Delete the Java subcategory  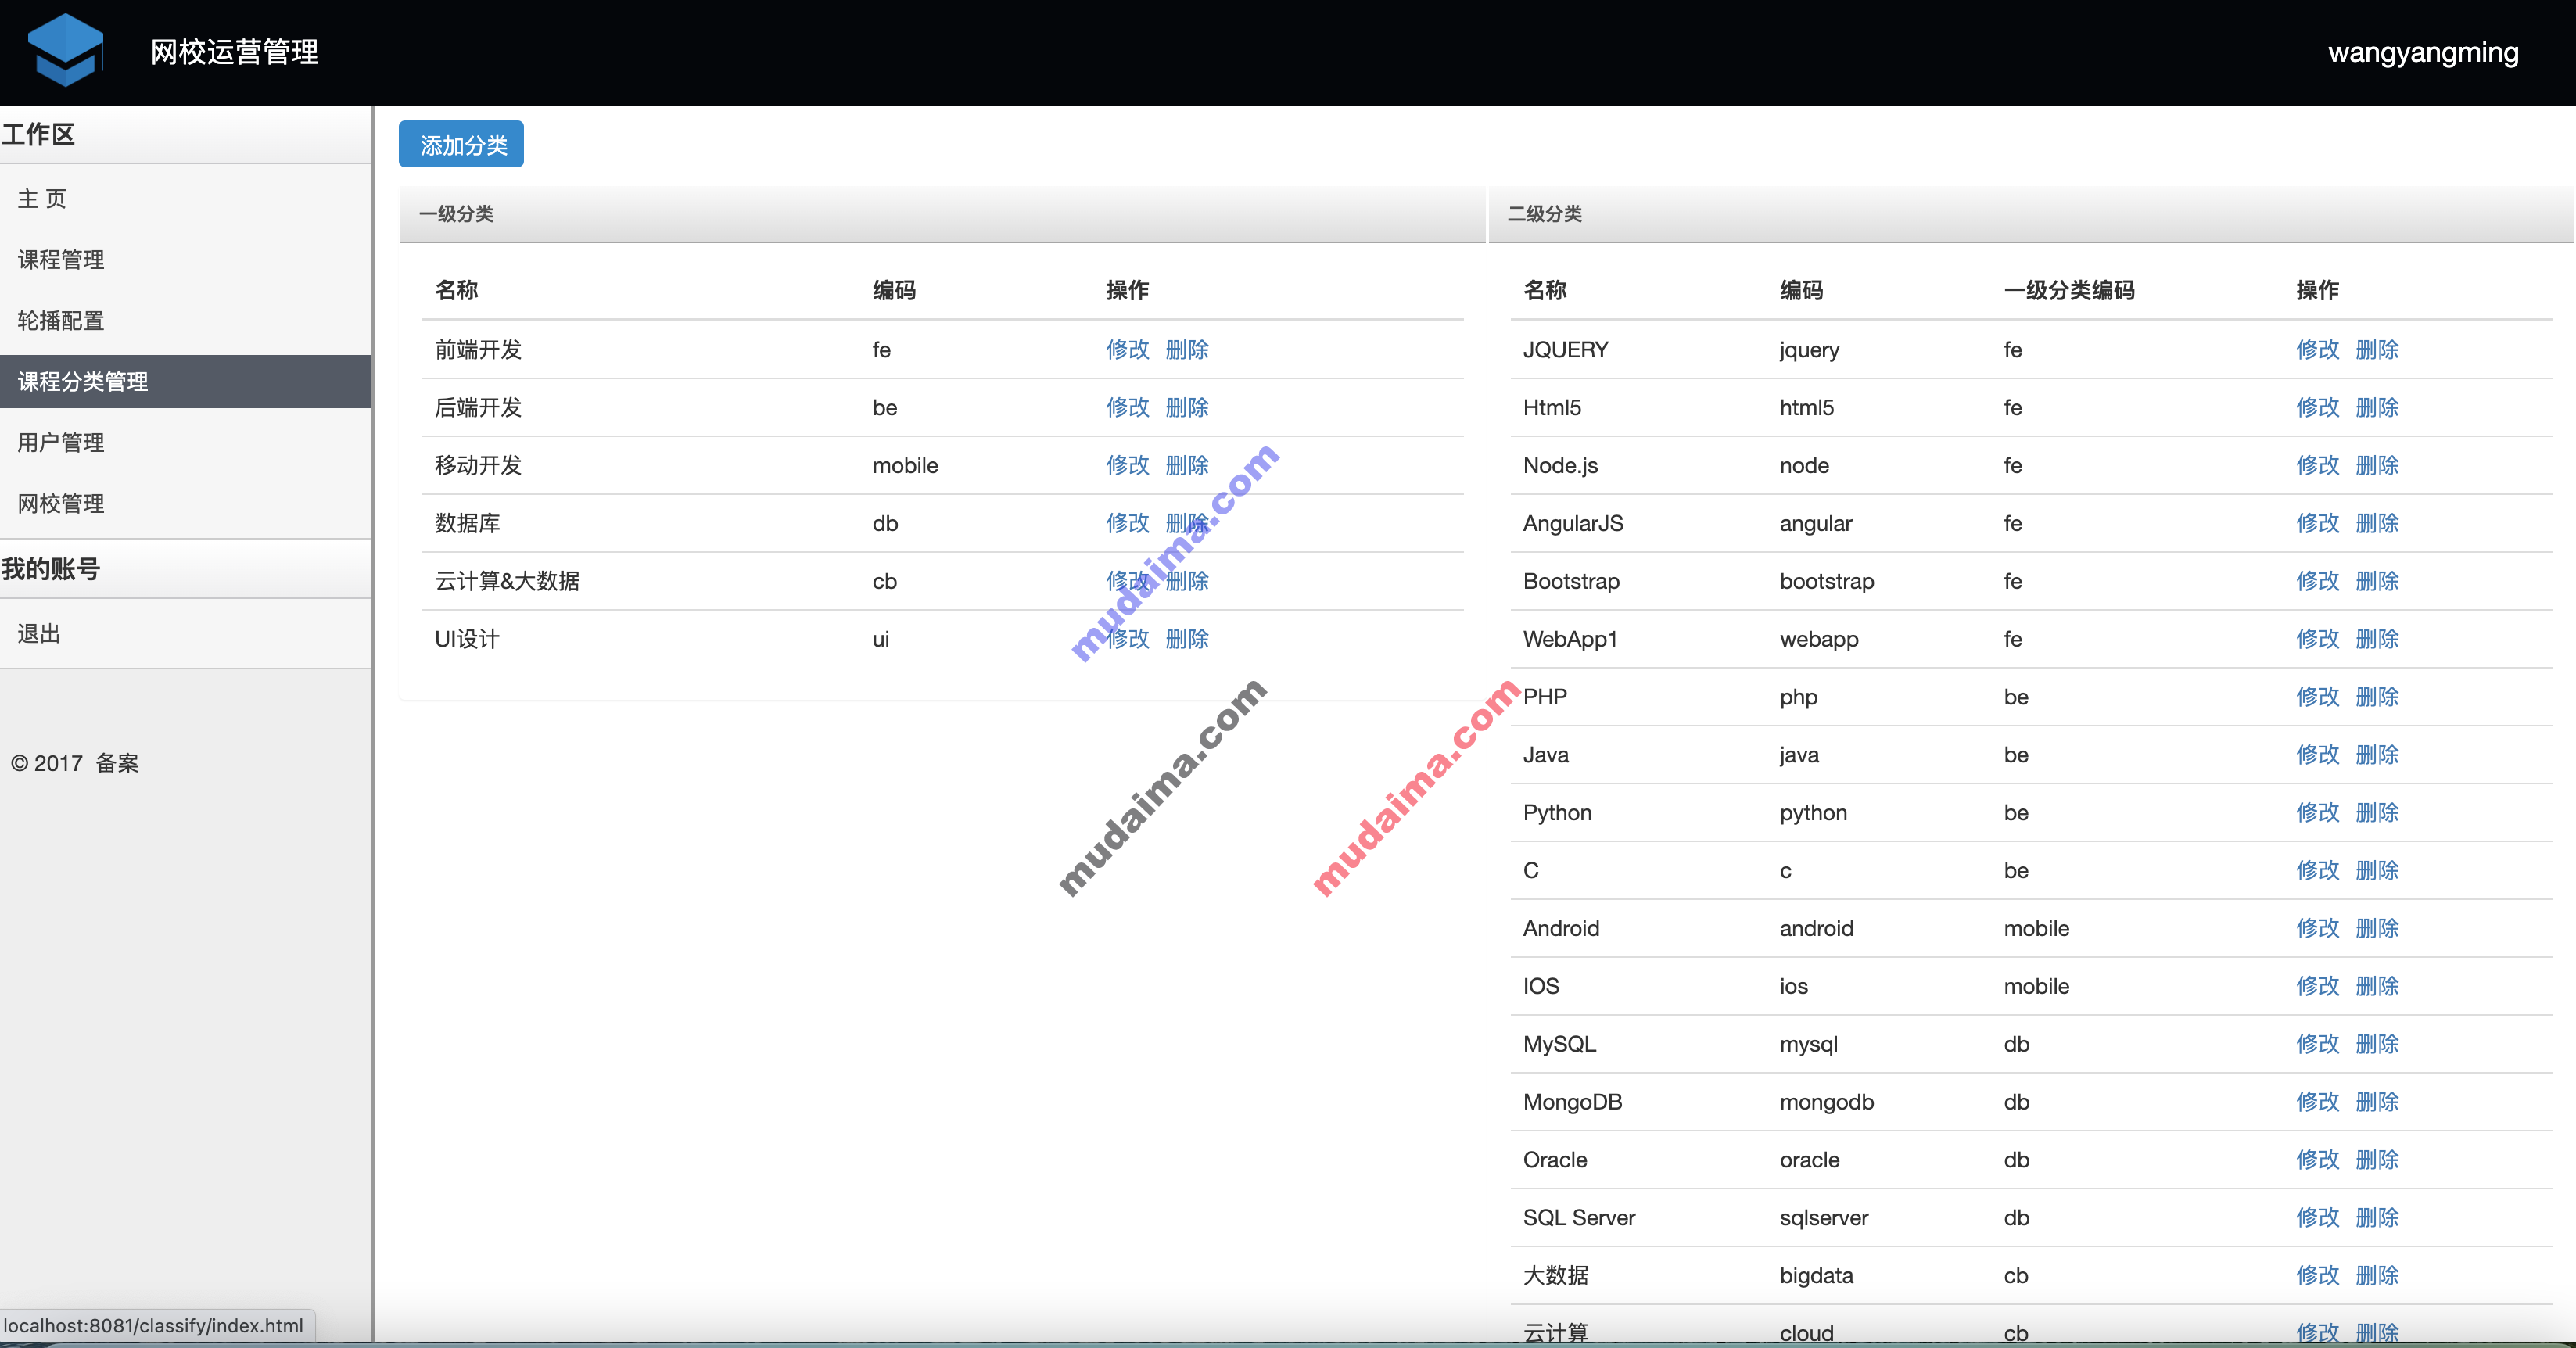click(x=2377, y=756)
